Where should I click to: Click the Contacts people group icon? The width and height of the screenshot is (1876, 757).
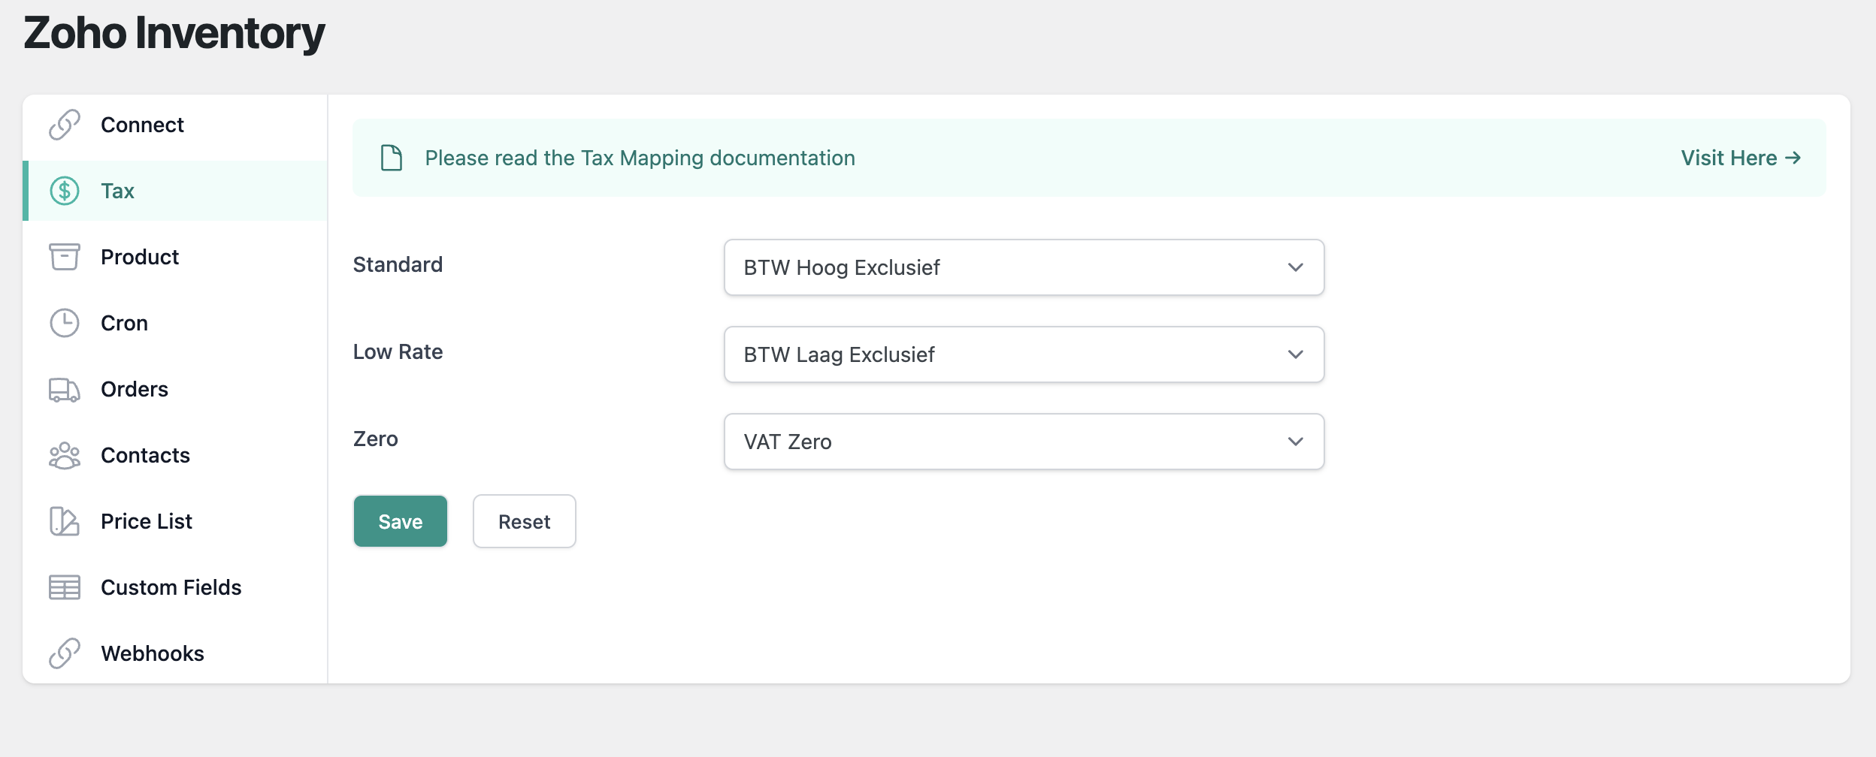point(65,456)
